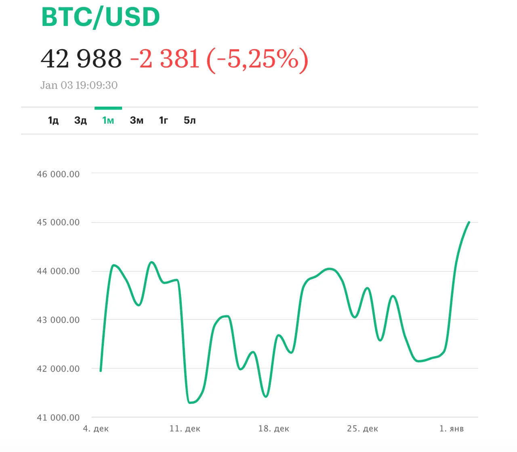Click the 4. дек date label
Screen dimensions: 517x452
pyautogui.click(x=96, y=429)
